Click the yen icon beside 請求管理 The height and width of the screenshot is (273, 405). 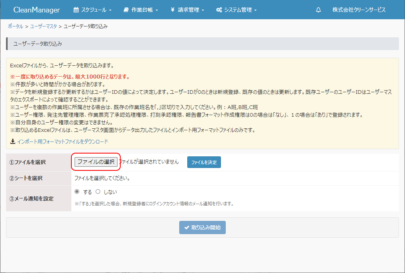click(x=172, y=10)
